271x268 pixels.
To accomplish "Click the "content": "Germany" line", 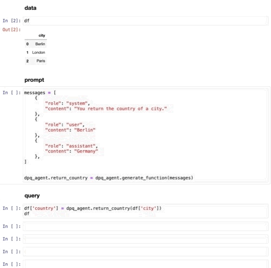I will point(72,151).
